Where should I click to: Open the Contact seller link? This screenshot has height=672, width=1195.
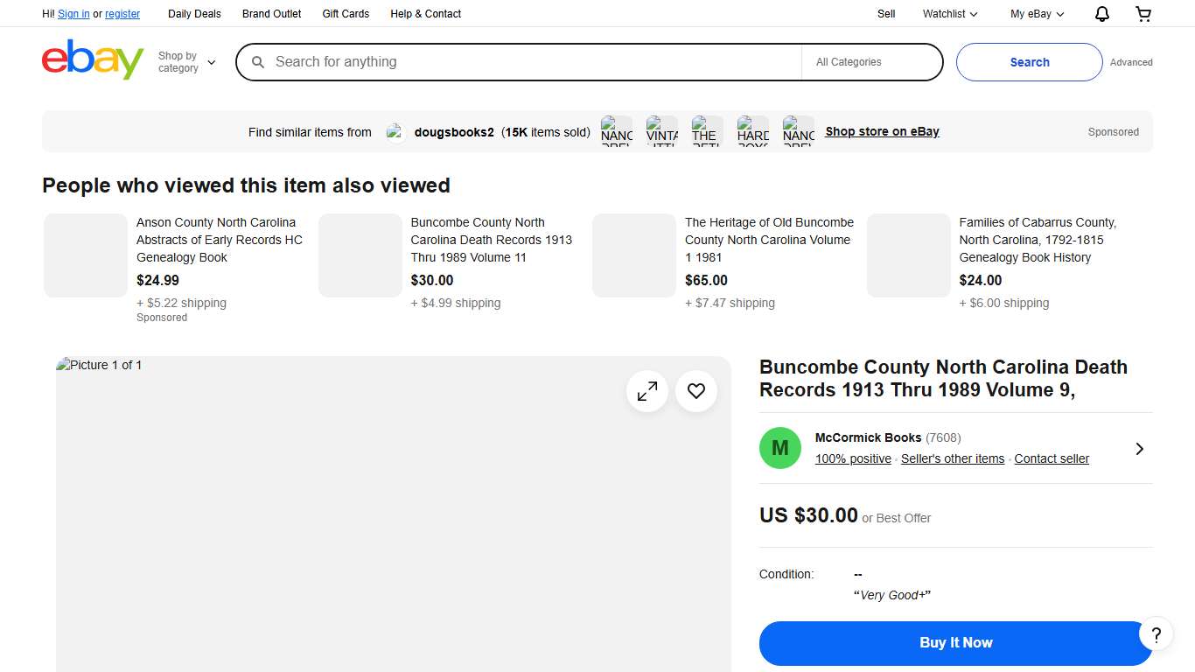click(x=1051, y=458)
